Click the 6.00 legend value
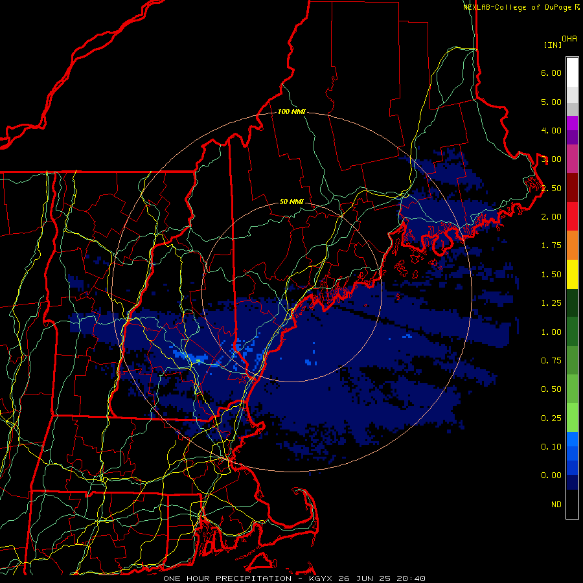The image size is (583, 583). click(x=551, y=73)
